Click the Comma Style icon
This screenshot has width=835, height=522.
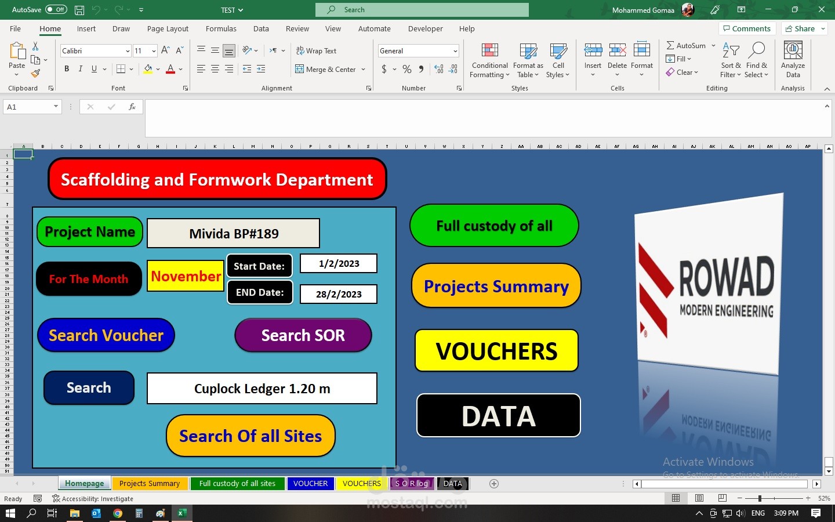point(421,69)
